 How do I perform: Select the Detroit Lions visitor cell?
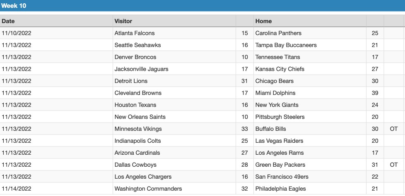coord(174,81)
